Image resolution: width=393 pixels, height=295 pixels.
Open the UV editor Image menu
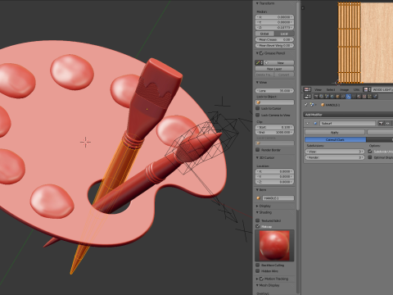(345, 89)
